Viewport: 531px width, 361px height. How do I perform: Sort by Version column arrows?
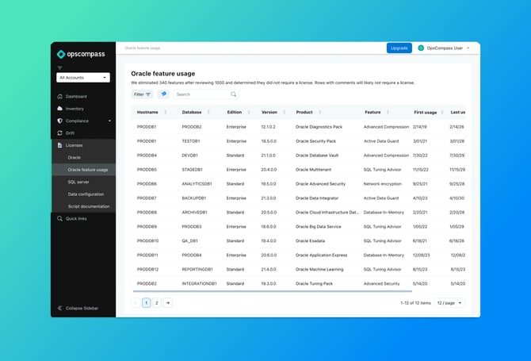coord(285,112)
